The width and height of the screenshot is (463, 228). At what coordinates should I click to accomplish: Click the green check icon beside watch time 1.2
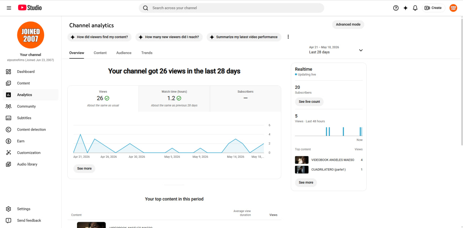click(179, 98)
